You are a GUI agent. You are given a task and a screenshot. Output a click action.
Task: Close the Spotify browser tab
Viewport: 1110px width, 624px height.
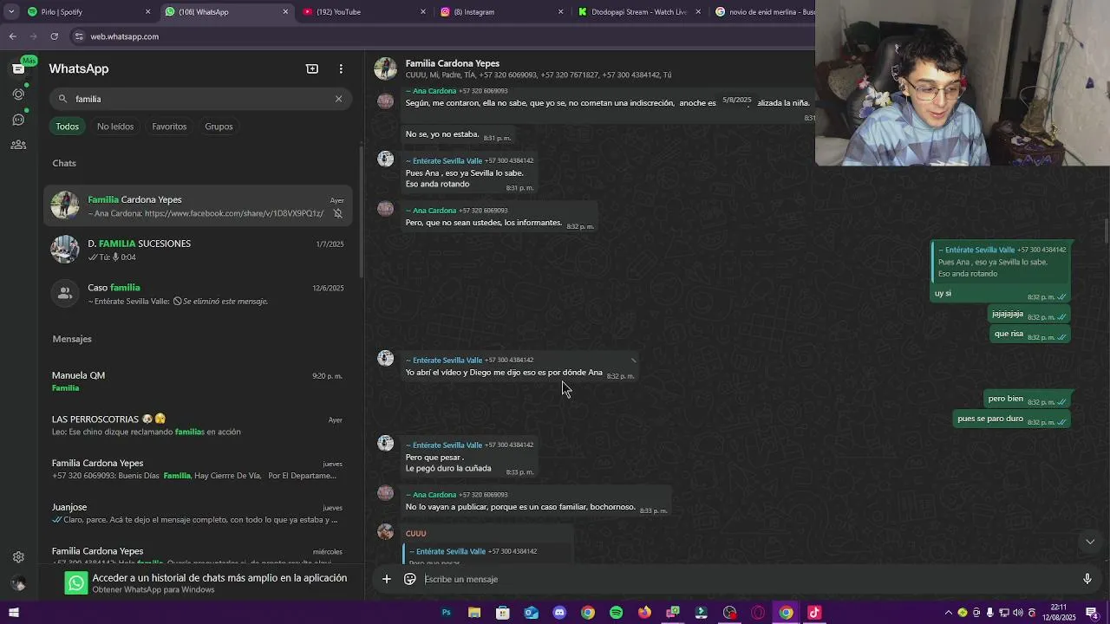[x=147, y=12]
